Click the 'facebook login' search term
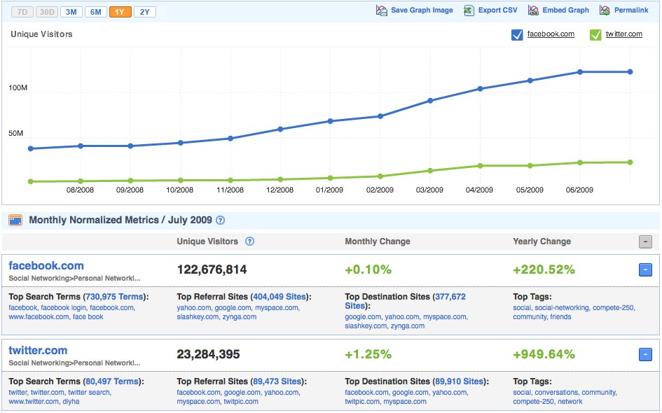This screenshot has width=662, height=413. pos(63,308)
